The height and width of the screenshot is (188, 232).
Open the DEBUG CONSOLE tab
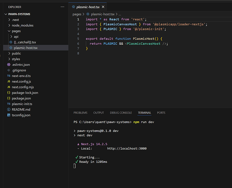pos(121,113)
